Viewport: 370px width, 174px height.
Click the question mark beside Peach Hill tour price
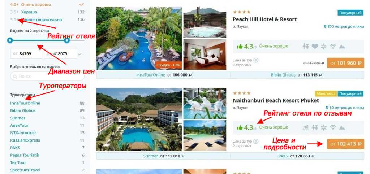click(x=256, y=60)
